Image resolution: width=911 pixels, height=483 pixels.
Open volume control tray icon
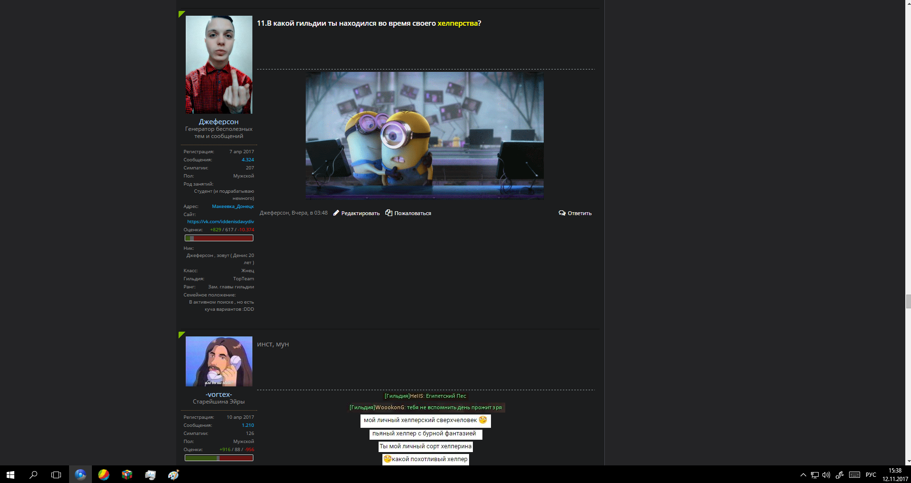[x=826, y=475]
